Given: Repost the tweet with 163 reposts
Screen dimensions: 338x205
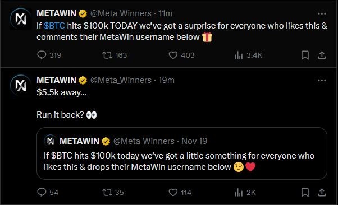Looking at the screenshot, I should [x=107, y=55].
